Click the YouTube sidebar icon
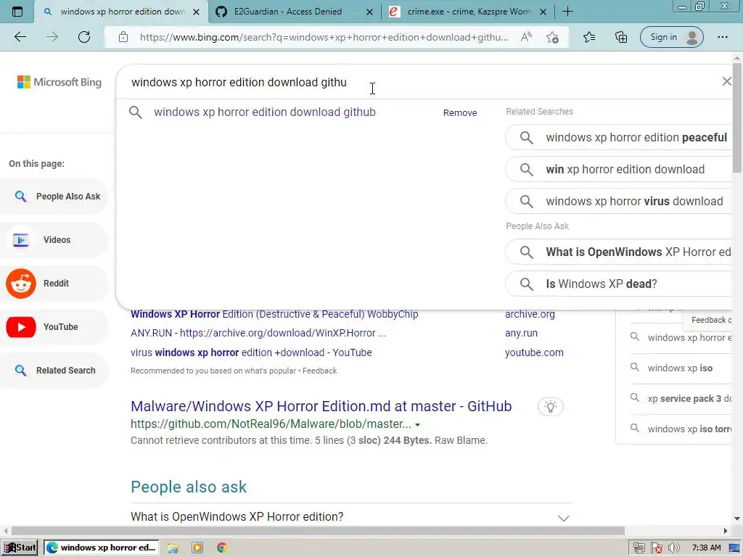The height and width of the screenshot is (557, 743). [x=21, y=327]
